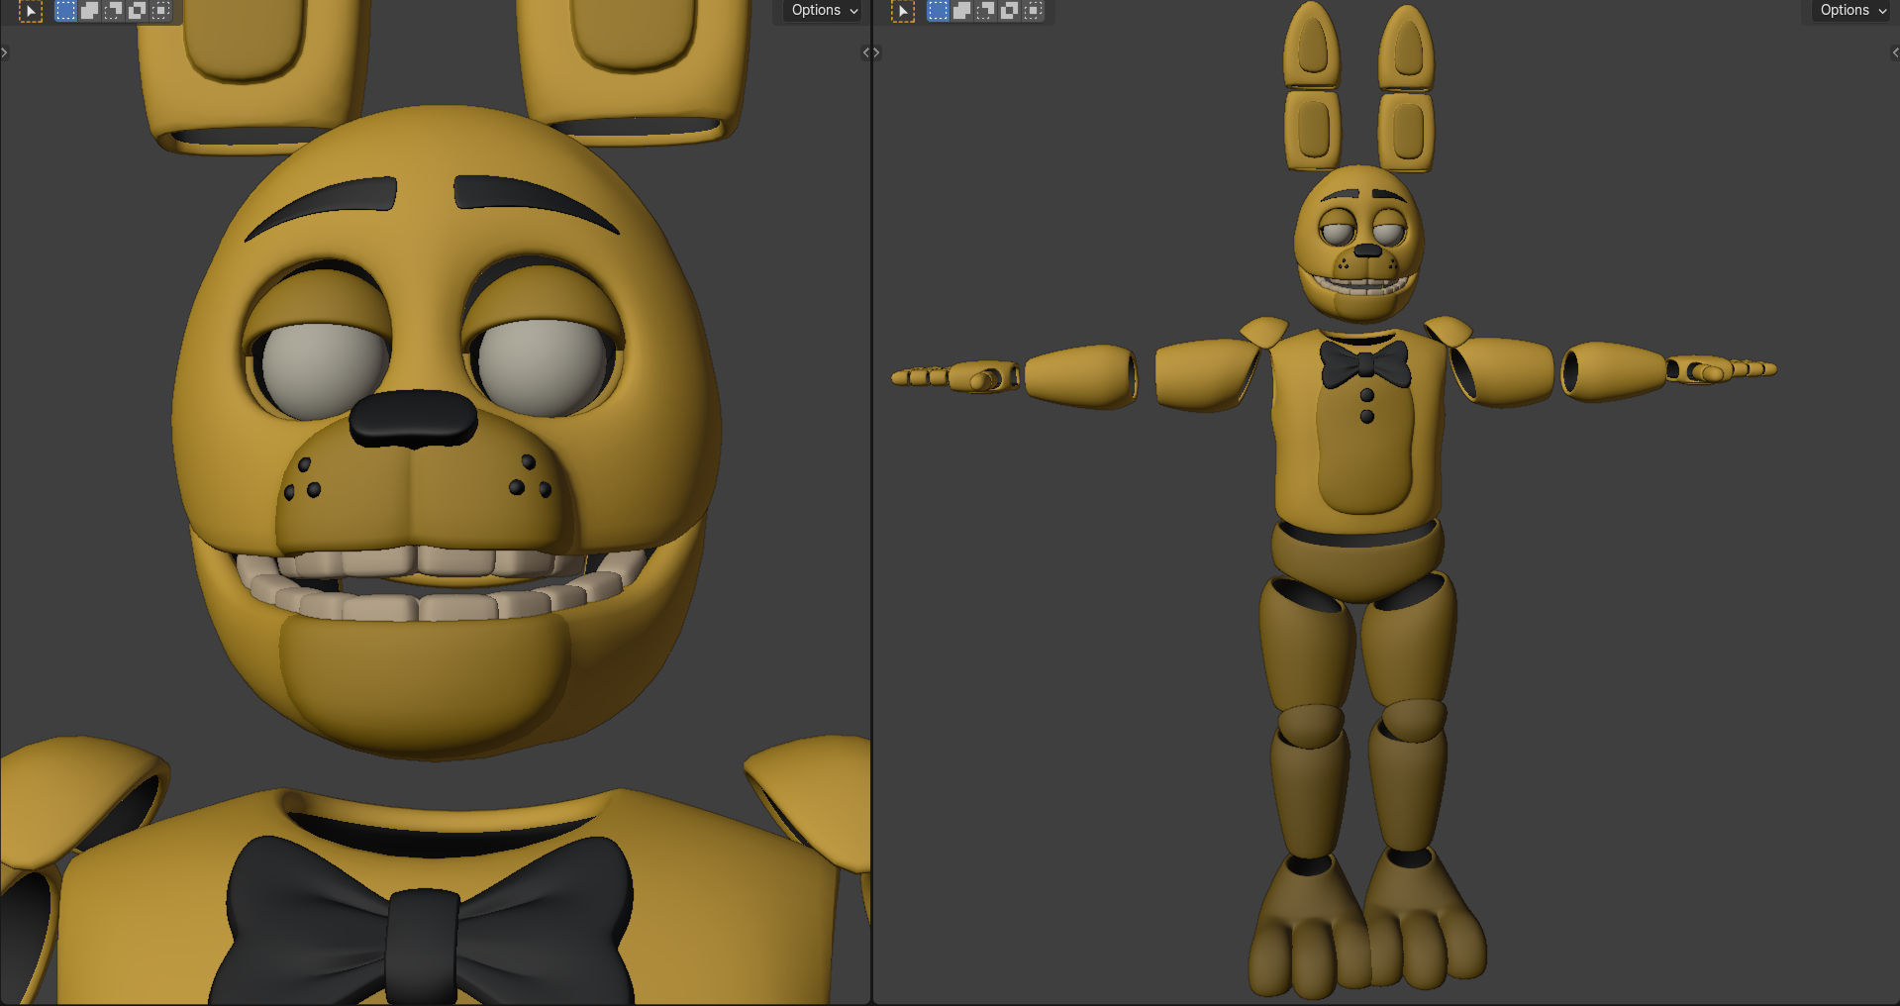Choose Subtract Selection mode in right viewport

point(985,10)
